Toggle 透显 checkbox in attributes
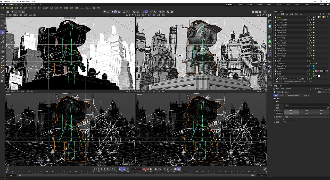330x180 pixels. (x=285, y=122)
